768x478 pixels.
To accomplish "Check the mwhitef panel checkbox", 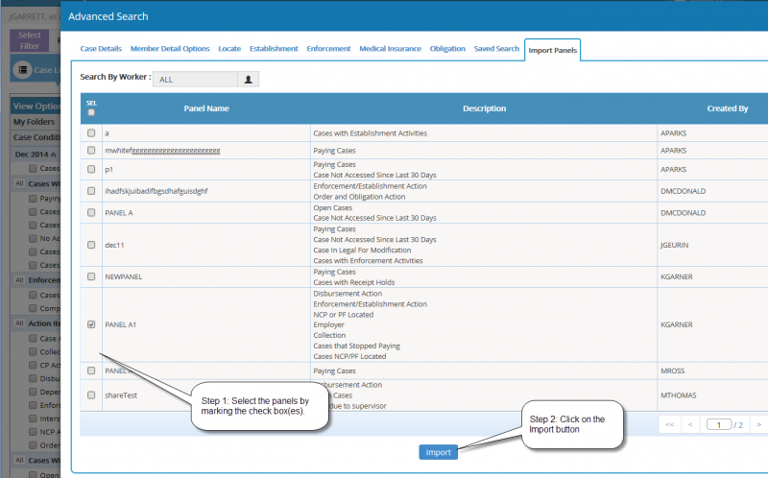I will coord(91,151).
